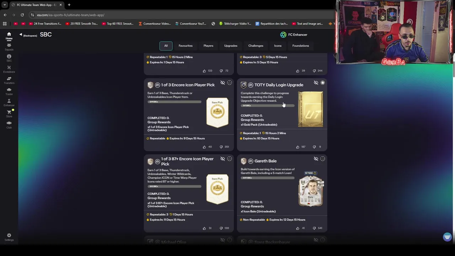Image resolution: width=455 pixels, height=256 pixels.
Task: Click thumbs-down showing 244 dislikes
Action: tap(314, 71)
